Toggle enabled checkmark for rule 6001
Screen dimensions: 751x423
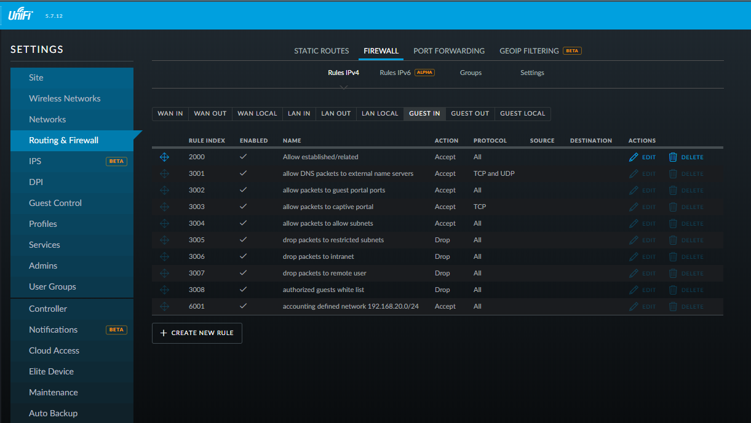(243, 306)
